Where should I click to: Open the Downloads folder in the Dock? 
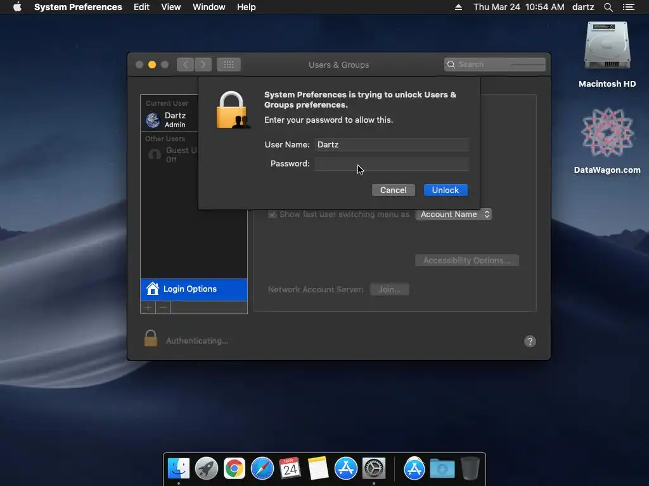point(442,468)
